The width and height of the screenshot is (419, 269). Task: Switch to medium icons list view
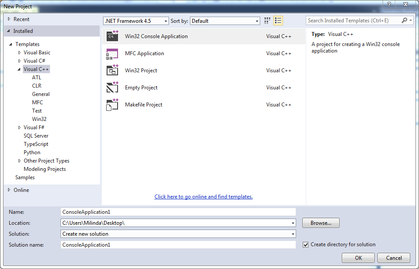click(x=278, y=21)
